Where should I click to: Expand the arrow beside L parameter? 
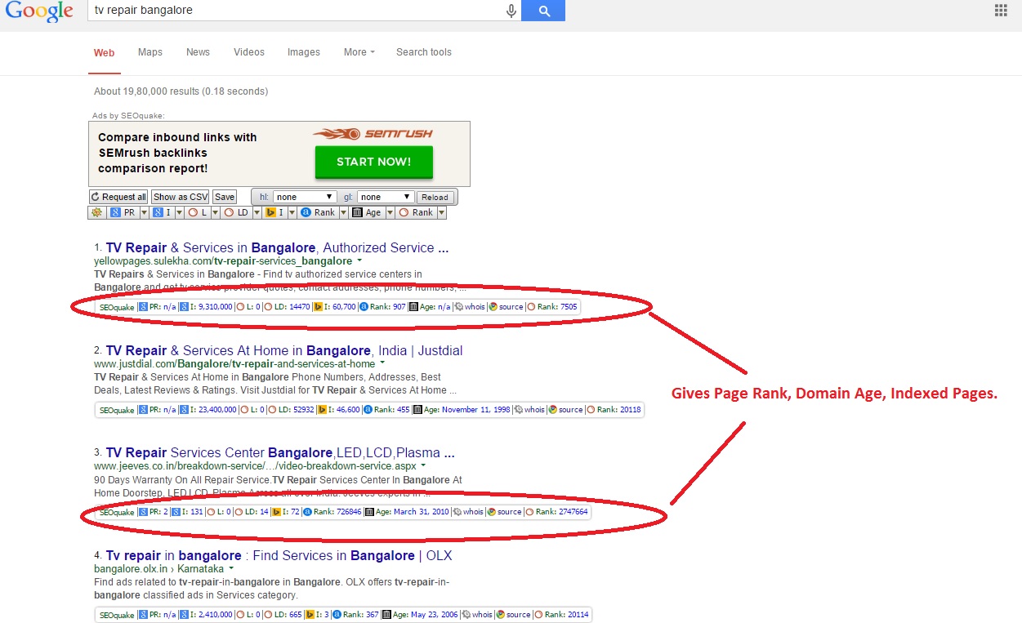click(215, 212)
